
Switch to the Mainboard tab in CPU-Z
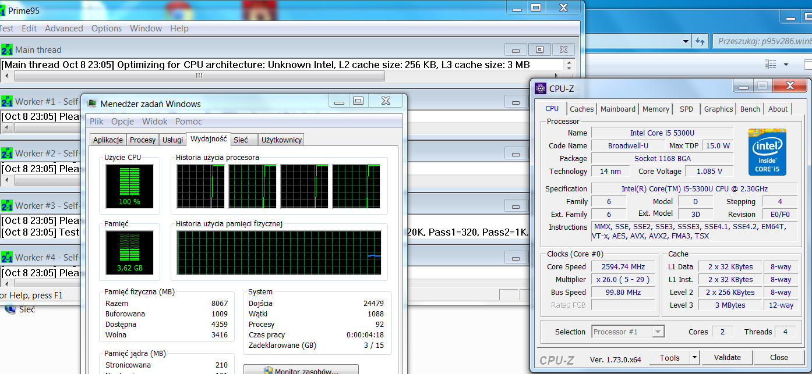point(618,109)
